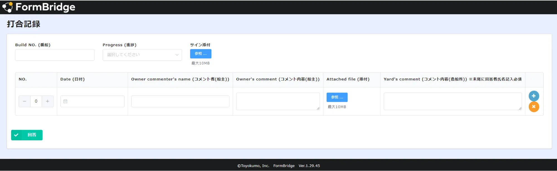Grab Owner's comment textarea resize handle
The height and width of the screenshot is (171, 557).
(318, 108)
